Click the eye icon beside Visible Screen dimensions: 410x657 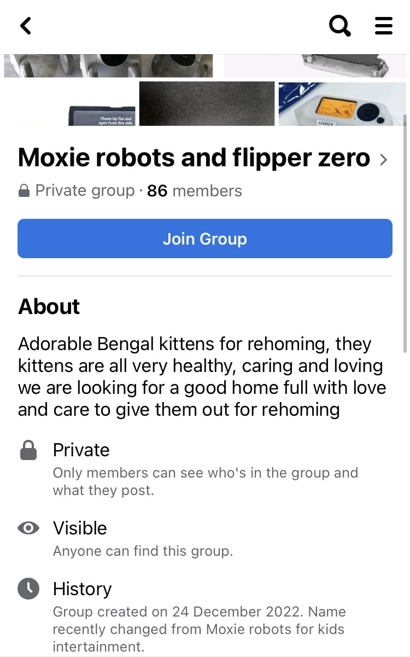click(28, 528)
